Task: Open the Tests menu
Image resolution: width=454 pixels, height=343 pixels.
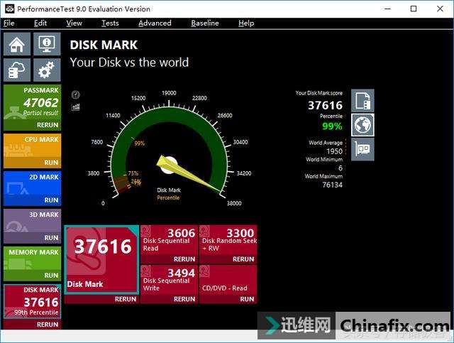Action: click(110, 23)
